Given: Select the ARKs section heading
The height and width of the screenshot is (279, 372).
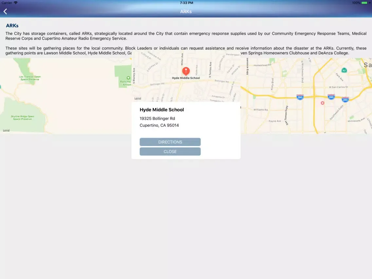Looking at the screenshot, I should tap(12, 26).
